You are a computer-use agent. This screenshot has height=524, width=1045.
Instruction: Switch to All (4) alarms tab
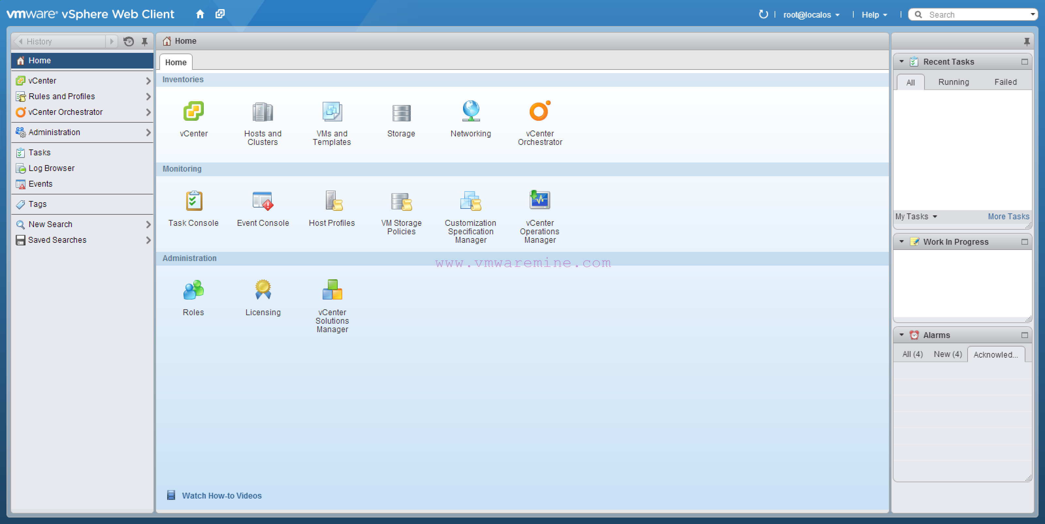pos(912,354)
